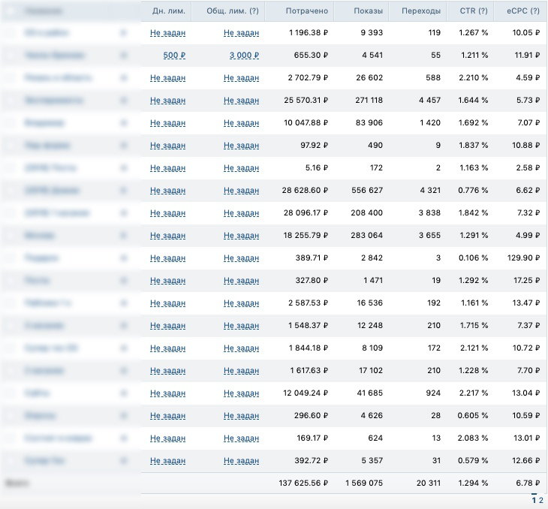The image size is (548, 509).
Task: Go to page 2 of results
Action: [541, 500]
